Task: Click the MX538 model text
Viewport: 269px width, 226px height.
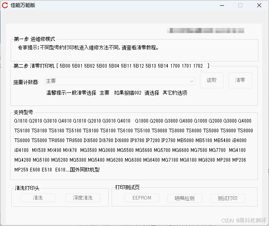Action: click(x=39, y=150)
